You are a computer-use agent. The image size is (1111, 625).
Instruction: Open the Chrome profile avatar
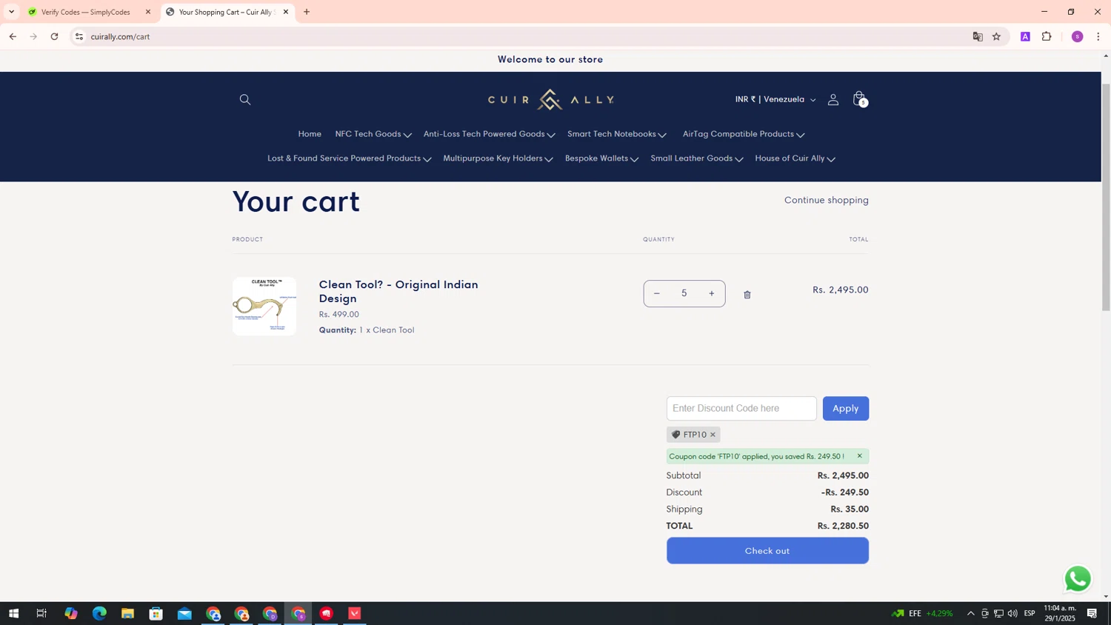coord(1078,36)
